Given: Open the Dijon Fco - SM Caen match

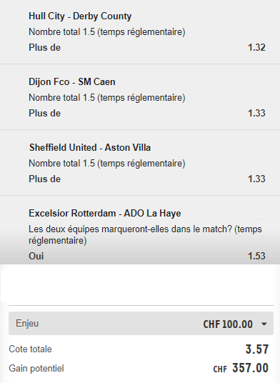Looking at the screenshot, I should (x=71, y=82).
